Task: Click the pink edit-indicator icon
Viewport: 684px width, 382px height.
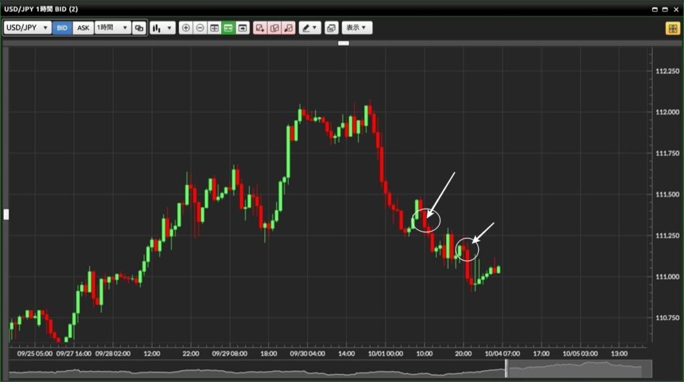Action: point(289,28)
